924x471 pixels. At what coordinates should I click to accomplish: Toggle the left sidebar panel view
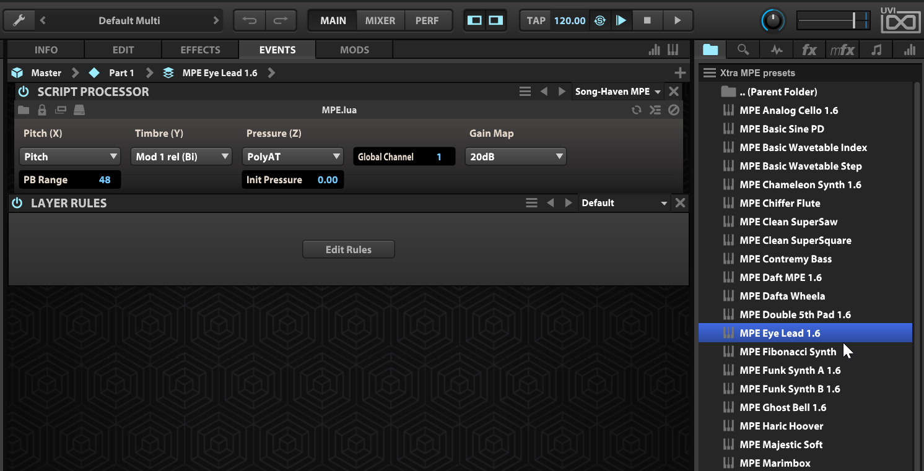coord(475,20)
